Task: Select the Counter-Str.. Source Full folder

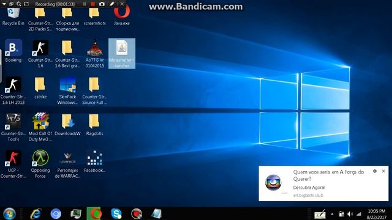Action: tap(94, 90)
